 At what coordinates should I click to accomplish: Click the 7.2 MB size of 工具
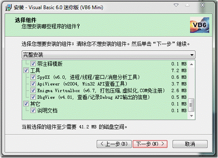pos(179,70)
